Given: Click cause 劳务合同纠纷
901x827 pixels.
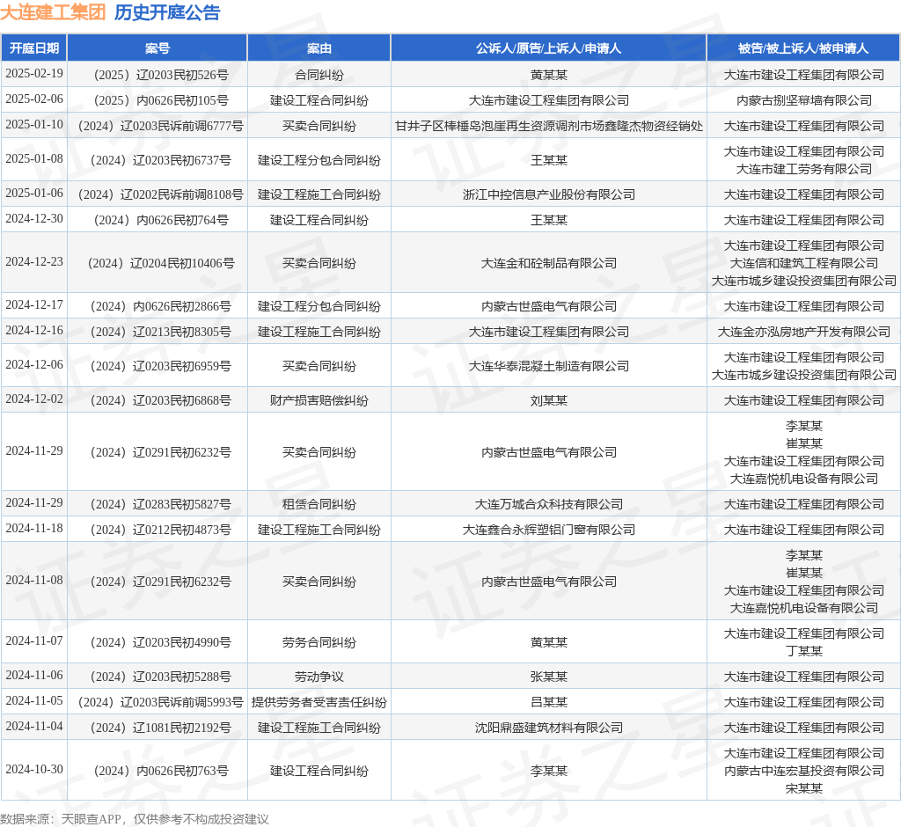Looking at the screenshot, I should pyautogui.click(x=319, y=642).
